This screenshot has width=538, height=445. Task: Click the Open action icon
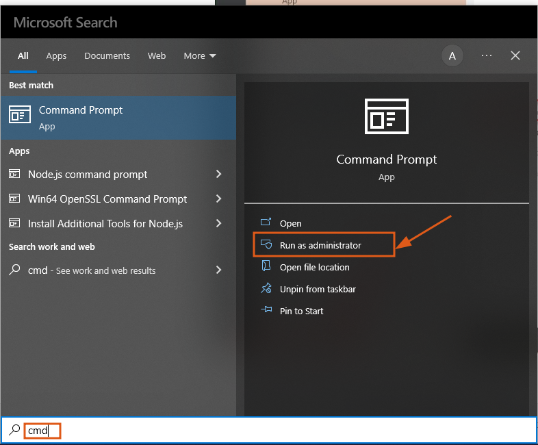[266, 222]
